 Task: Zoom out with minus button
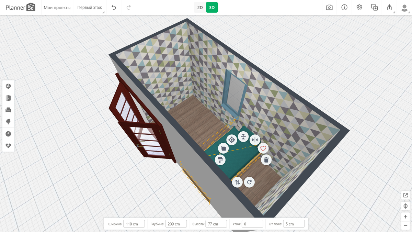[x=405, y=225]
